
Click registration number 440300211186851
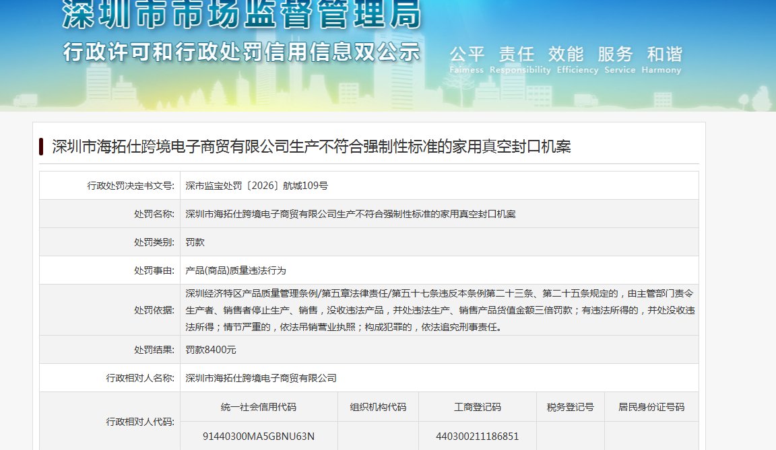point(478,437)
